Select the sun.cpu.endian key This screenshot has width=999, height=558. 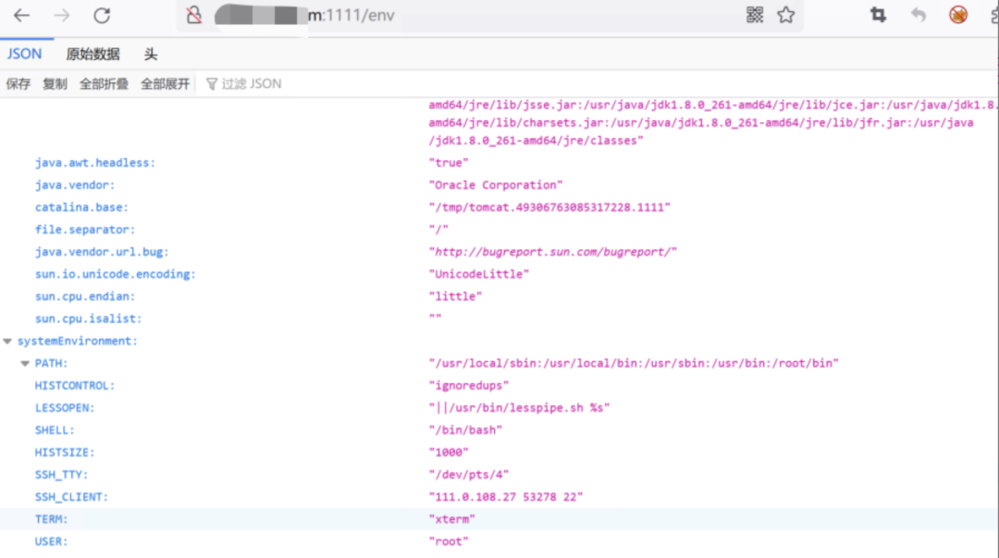(x=85, y=296)
